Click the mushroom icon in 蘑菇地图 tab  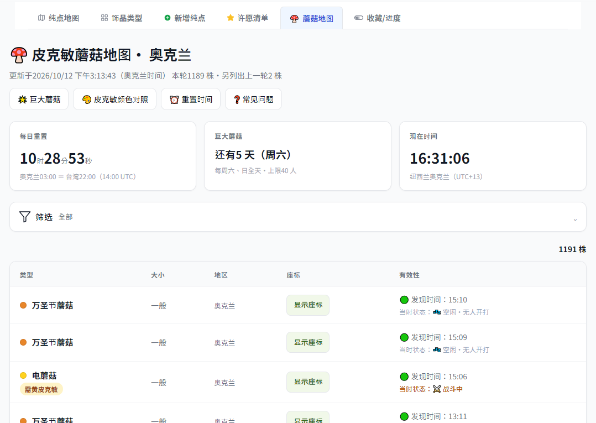point(294,19)
